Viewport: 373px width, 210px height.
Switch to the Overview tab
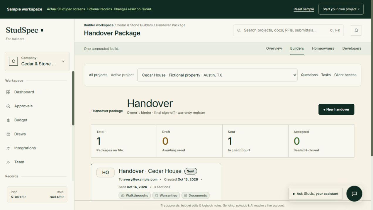point(274,48)
